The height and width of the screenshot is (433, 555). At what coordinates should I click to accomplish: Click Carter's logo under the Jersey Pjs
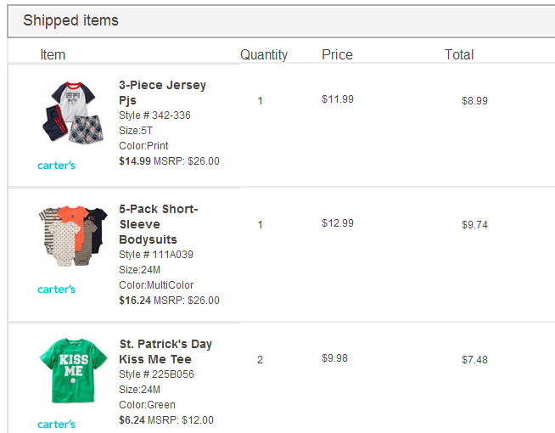pos(57,166)
